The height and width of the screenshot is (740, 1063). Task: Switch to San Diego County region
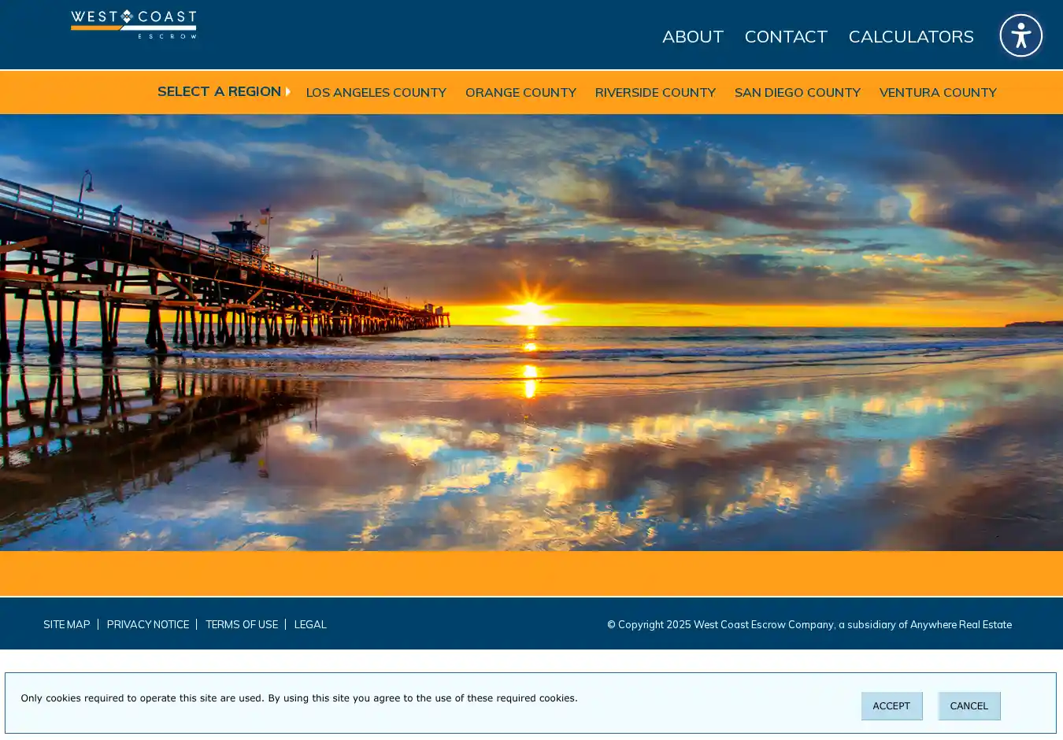[797, 92]
